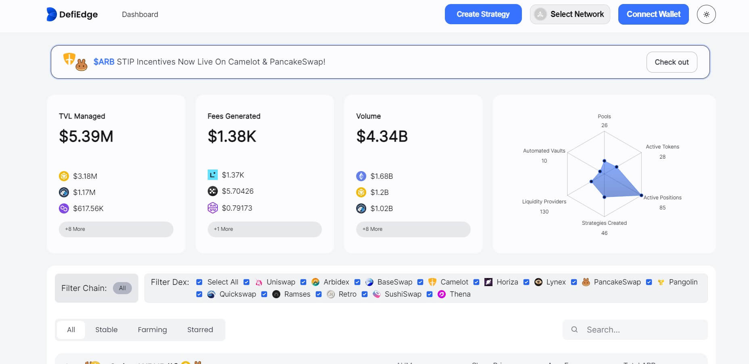Expand +1 More under Fees Generated
This screenshot has height=364, width=749.
[x=265, y=229]
